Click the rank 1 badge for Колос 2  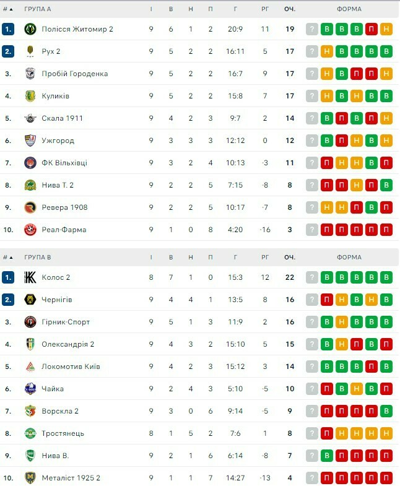click(7, 277)
